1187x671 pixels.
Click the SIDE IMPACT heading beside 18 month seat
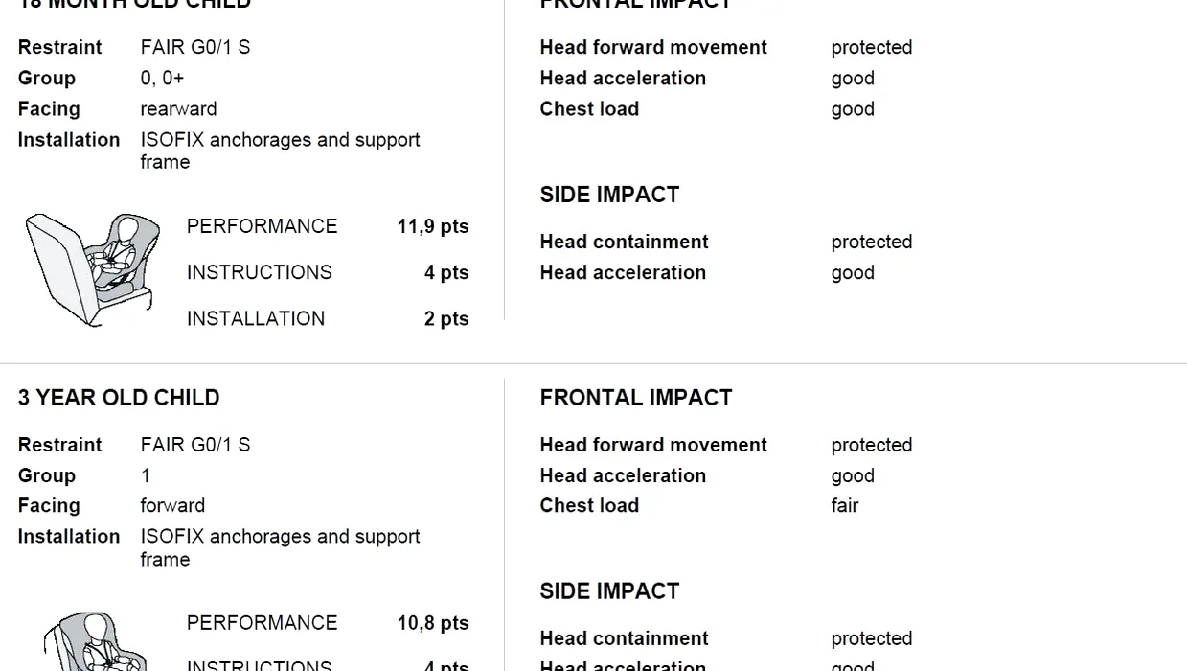click(x=609, y=195)
